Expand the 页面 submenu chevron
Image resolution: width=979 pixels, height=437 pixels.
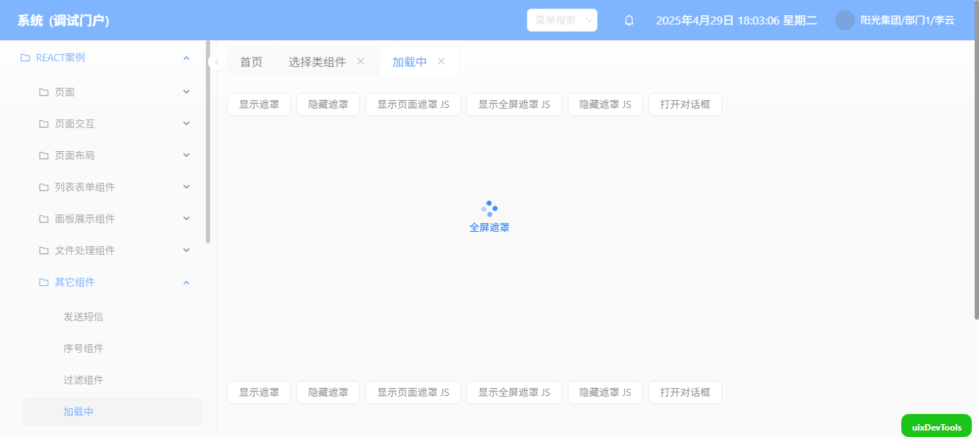point(186,92)
